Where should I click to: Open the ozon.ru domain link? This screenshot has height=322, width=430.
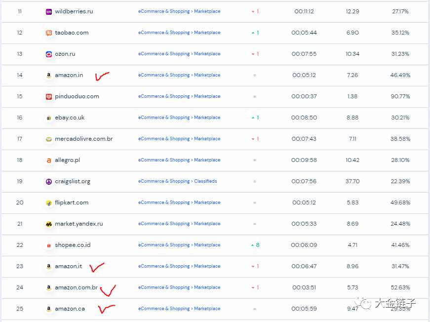tap(65, 54)
